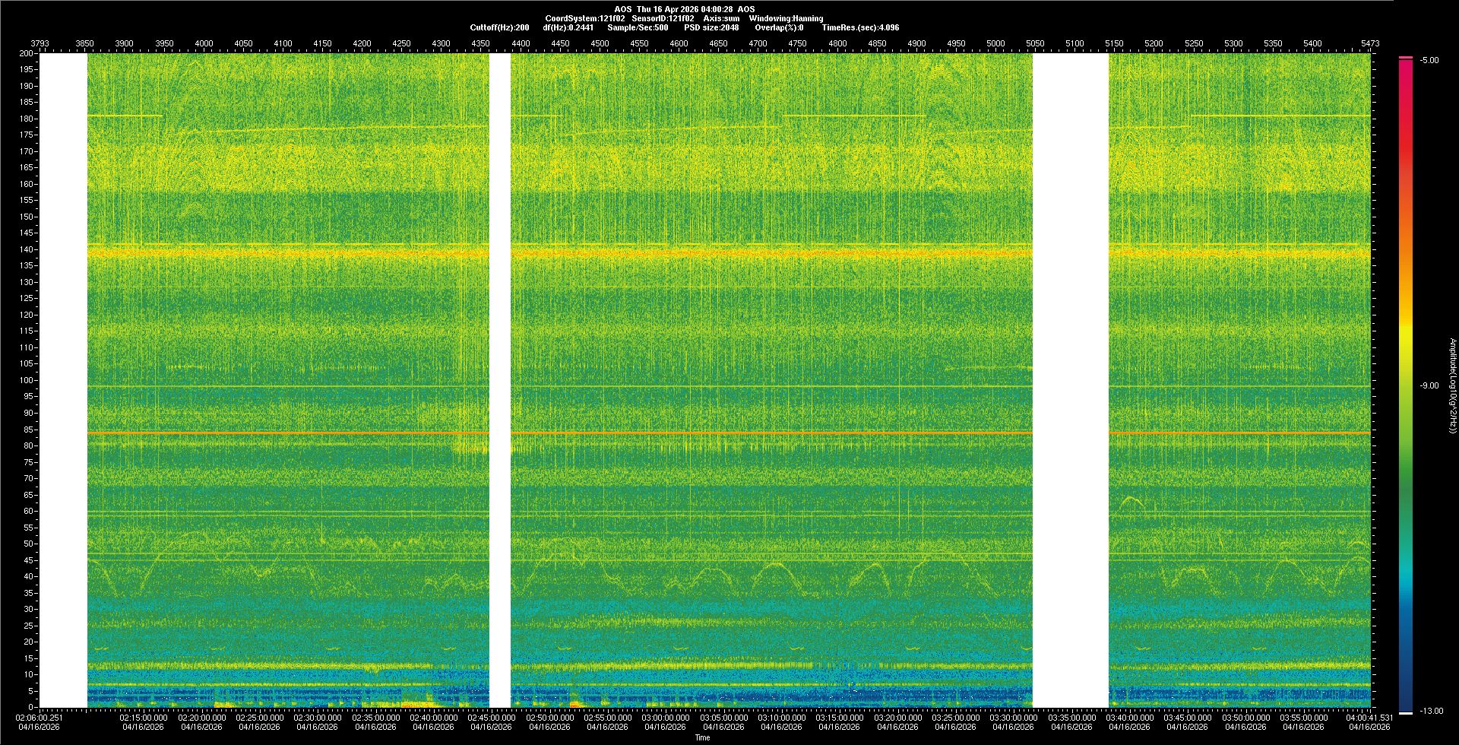1459x745 pixels.
Task: Click the 03:00:00.000 time axis label
Action: click(666, 718)
